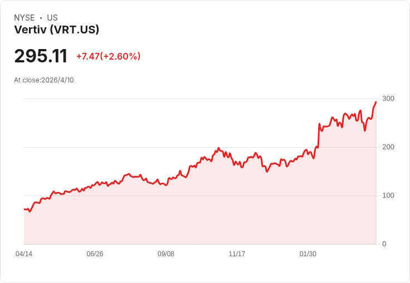
Task: Click the NYSE exchange label
Action: [24, 18]
